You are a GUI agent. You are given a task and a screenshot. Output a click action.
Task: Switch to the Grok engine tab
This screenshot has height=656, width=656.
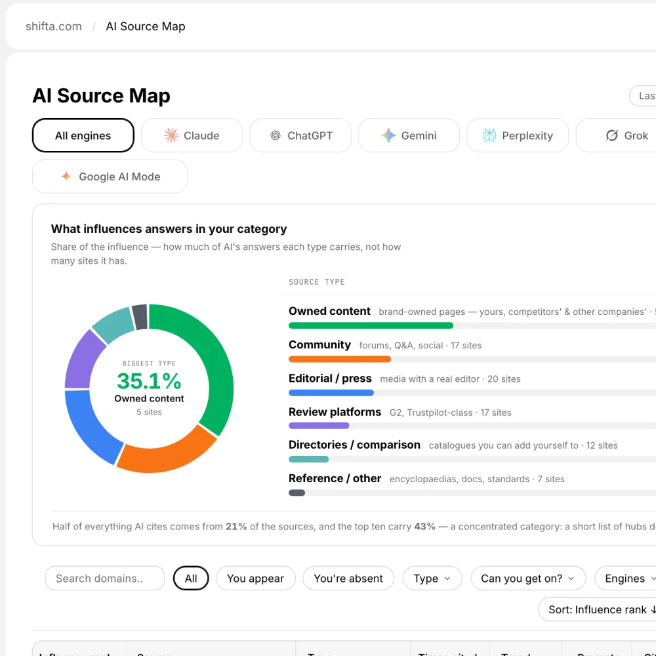point(616,136)
